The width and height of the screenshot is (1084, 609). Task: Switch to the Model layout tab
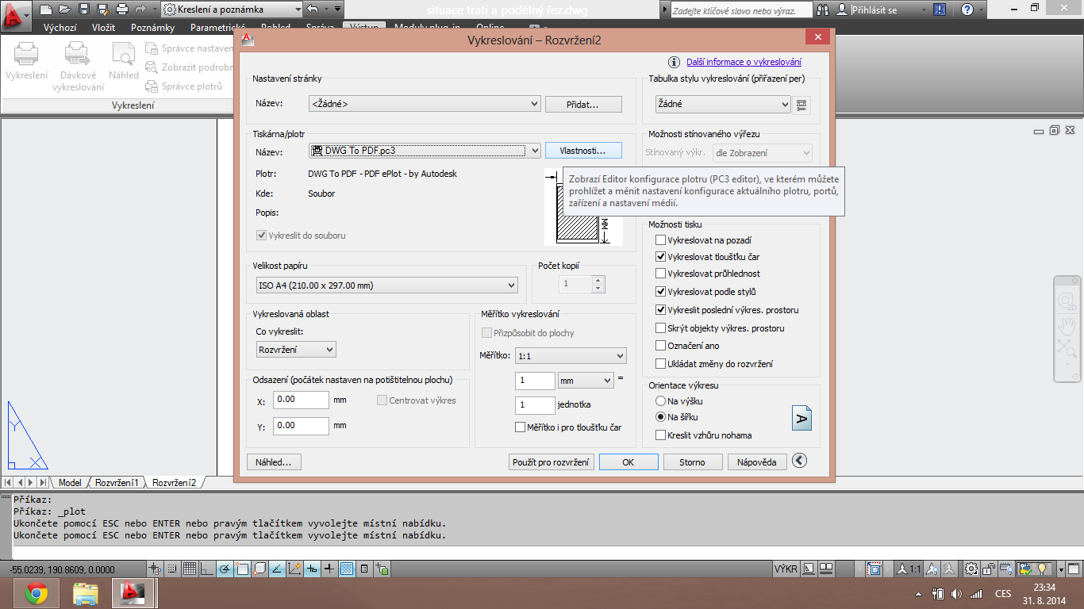tap(70, 482)
